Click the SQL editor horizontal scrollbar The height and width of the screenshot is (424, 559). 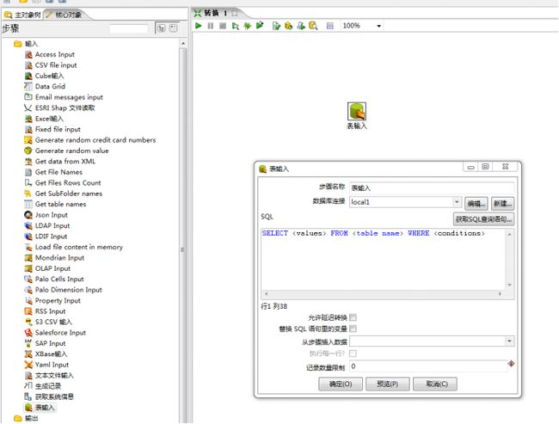coord(384,294)
